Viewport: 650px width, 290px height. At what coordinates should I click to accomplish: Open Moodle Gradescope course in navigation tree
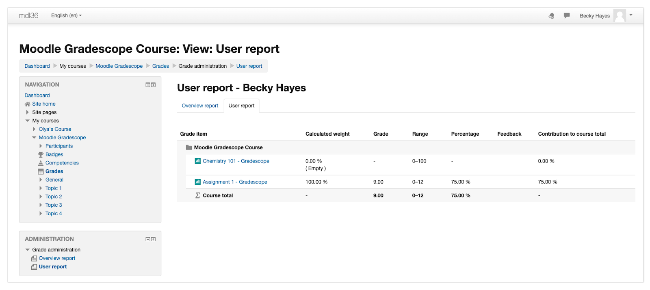62,138
